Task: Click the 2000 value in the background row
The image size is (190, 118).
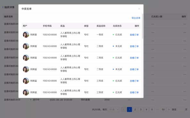Action: 107,100
